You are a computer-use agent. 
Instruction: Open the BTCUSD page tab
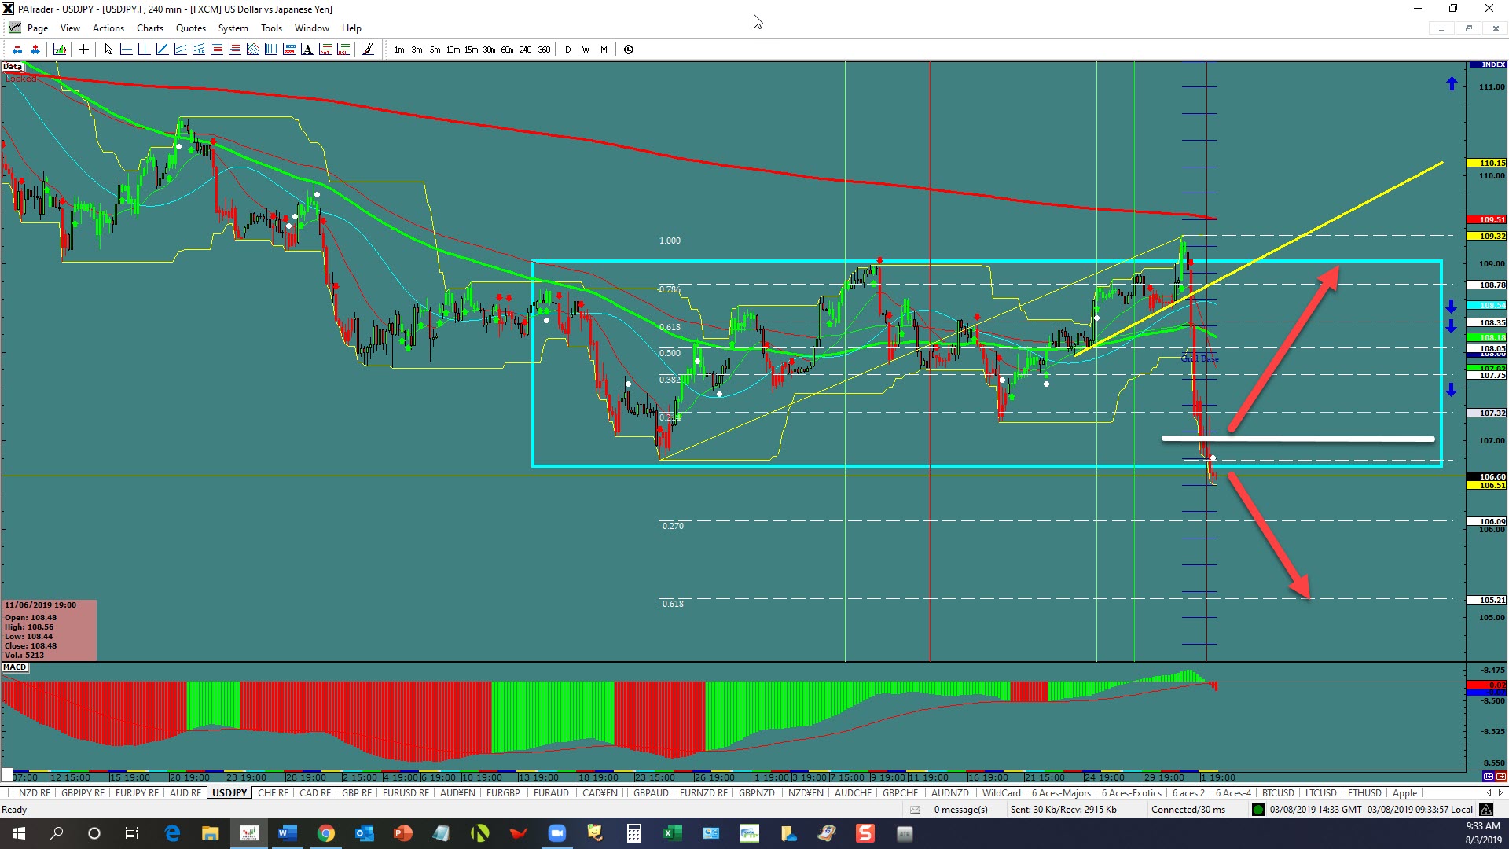[x=1278, y=793]
